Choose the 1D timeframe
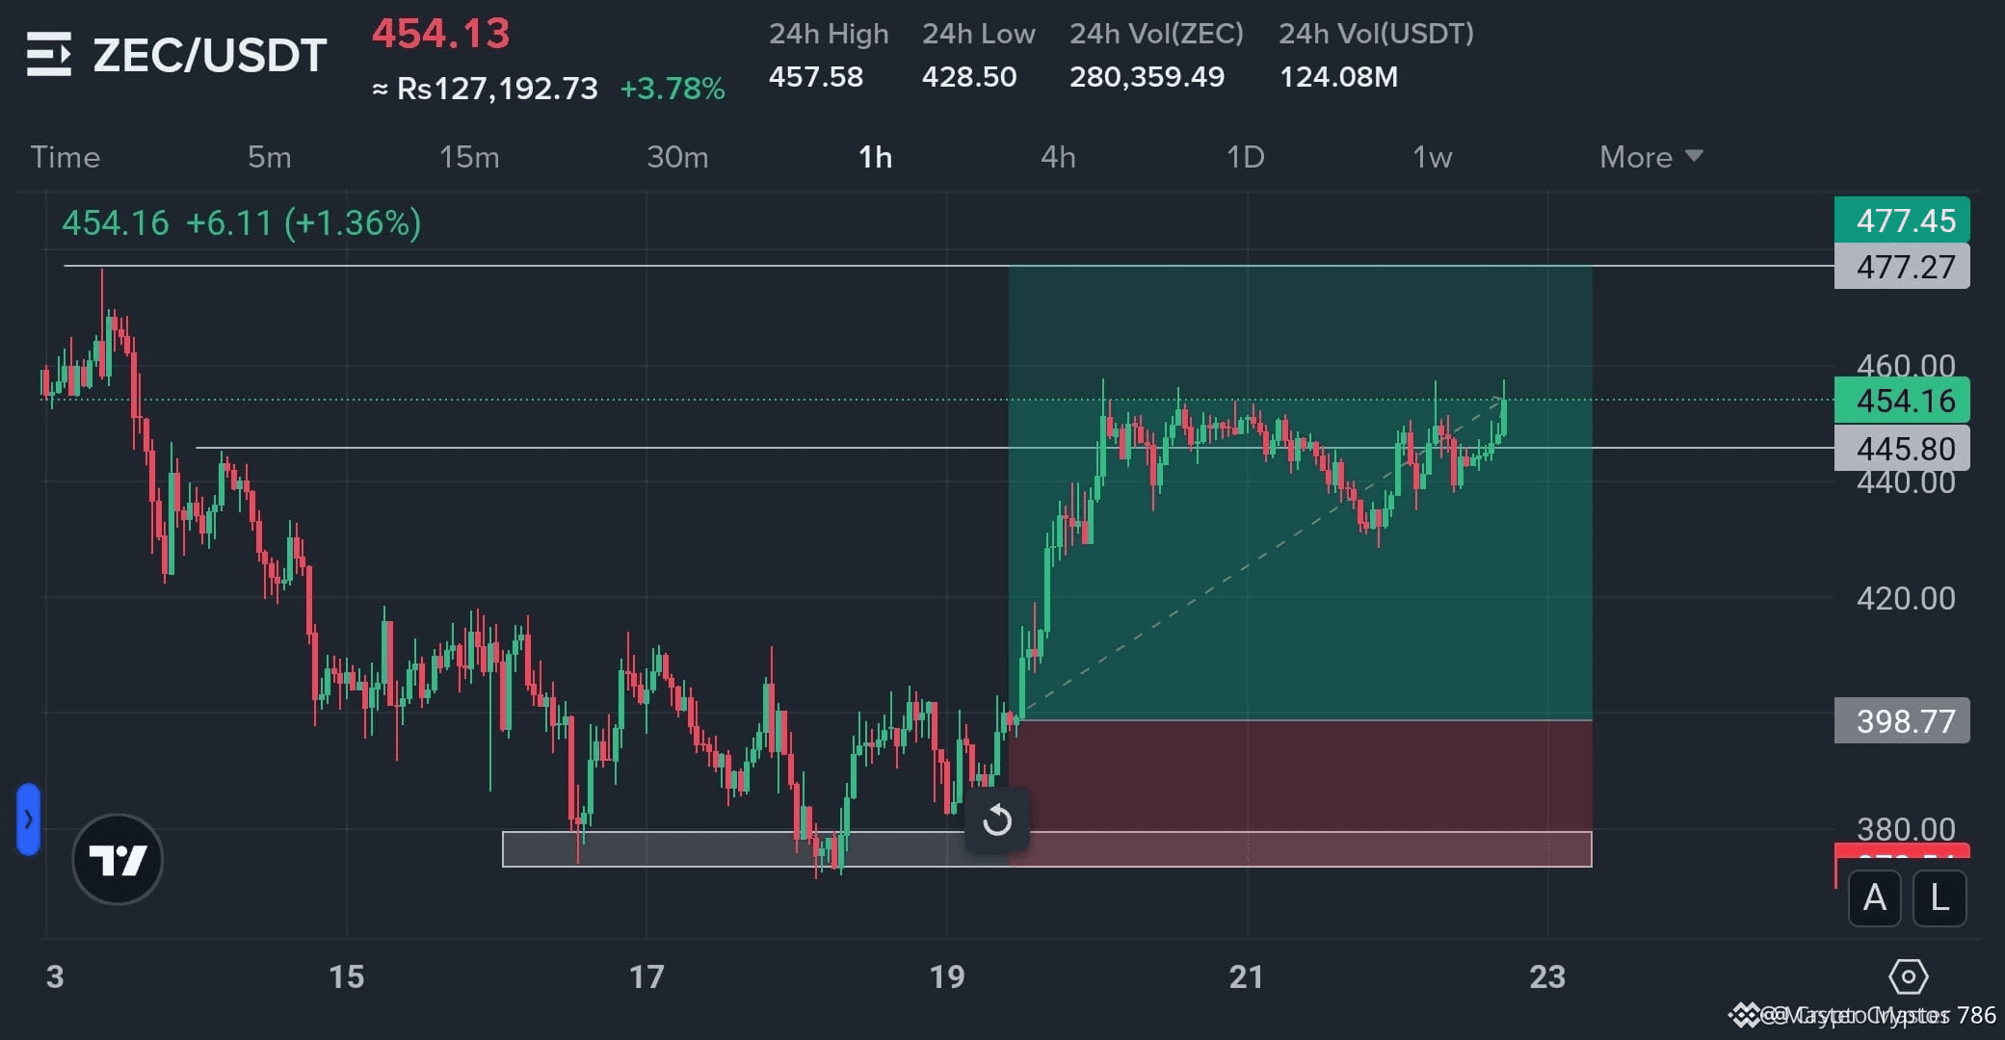Viewport: 2005px width, 1040px height. 1245,157
